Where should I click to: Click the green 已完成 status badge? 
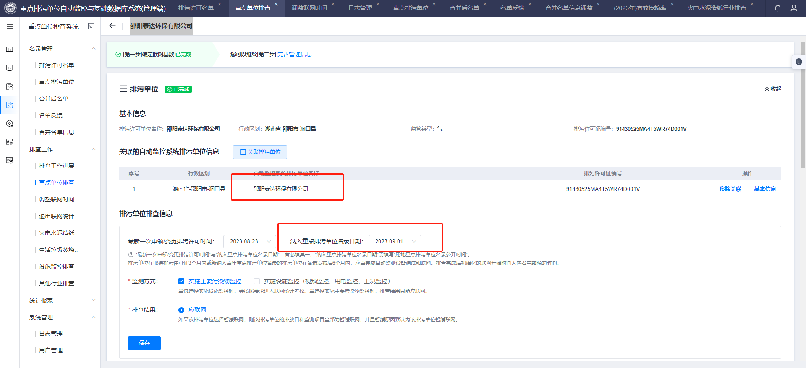pos(178,89)
